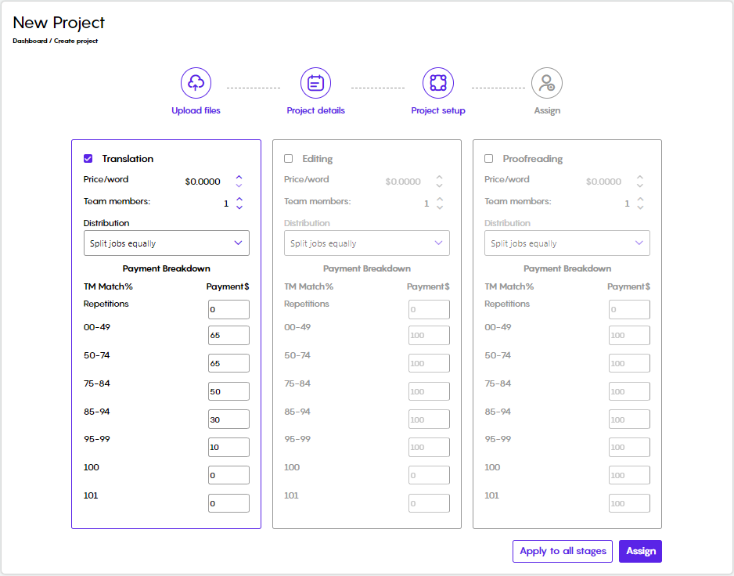Open the Project details calendar icon
Image resolution: width=734 pixels, height=576 pixels.
315,83
